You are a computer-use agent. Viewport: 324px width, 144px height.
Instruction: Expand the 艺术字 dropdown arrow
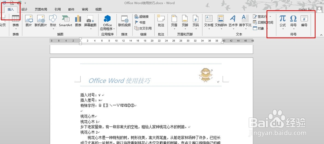point(233,29)
